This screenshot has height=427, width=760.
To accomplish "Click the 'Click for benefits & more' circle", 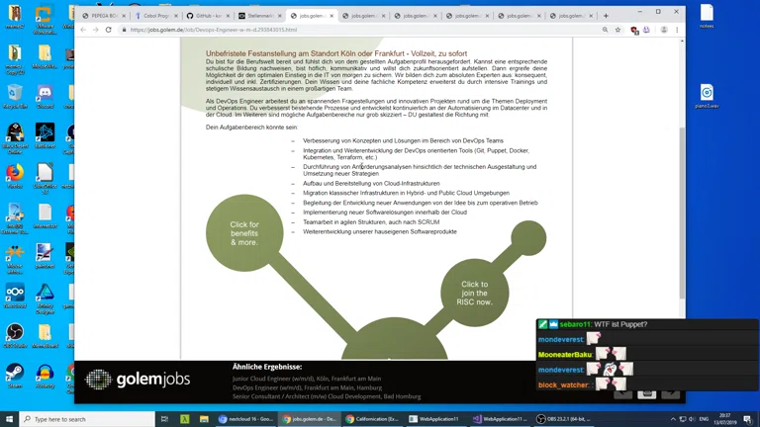I will [x=244, y=233].
